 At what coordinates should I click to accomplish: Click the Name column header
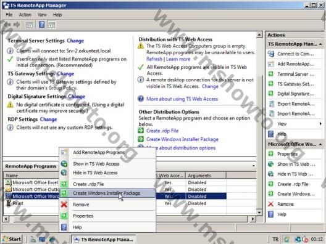31,176
